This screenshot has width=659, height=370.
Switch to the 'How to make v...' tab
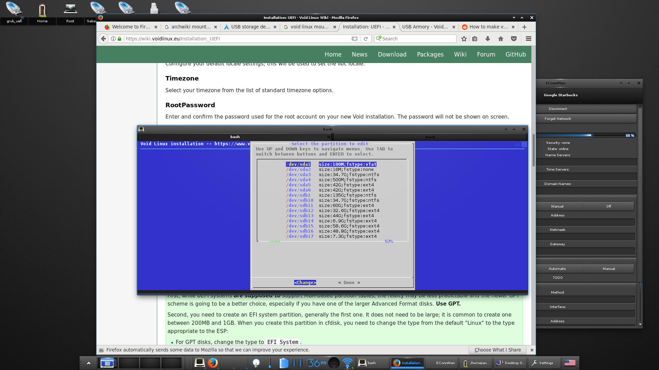488,27
